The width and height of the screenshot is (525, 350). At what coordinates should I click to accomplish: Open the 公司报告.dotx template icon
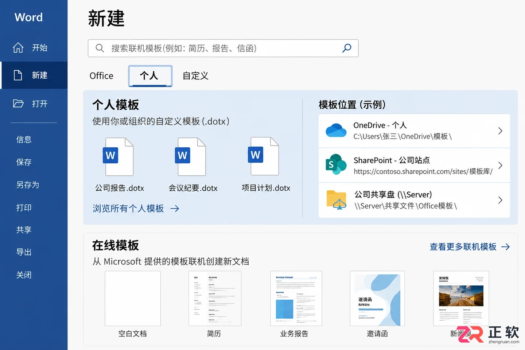click(118, 157)
